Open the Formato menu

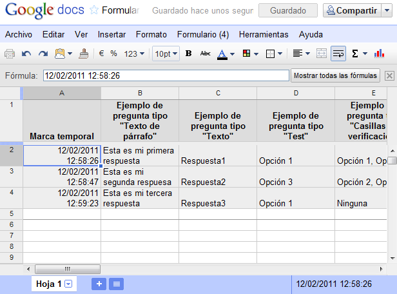tap(151, 34)
